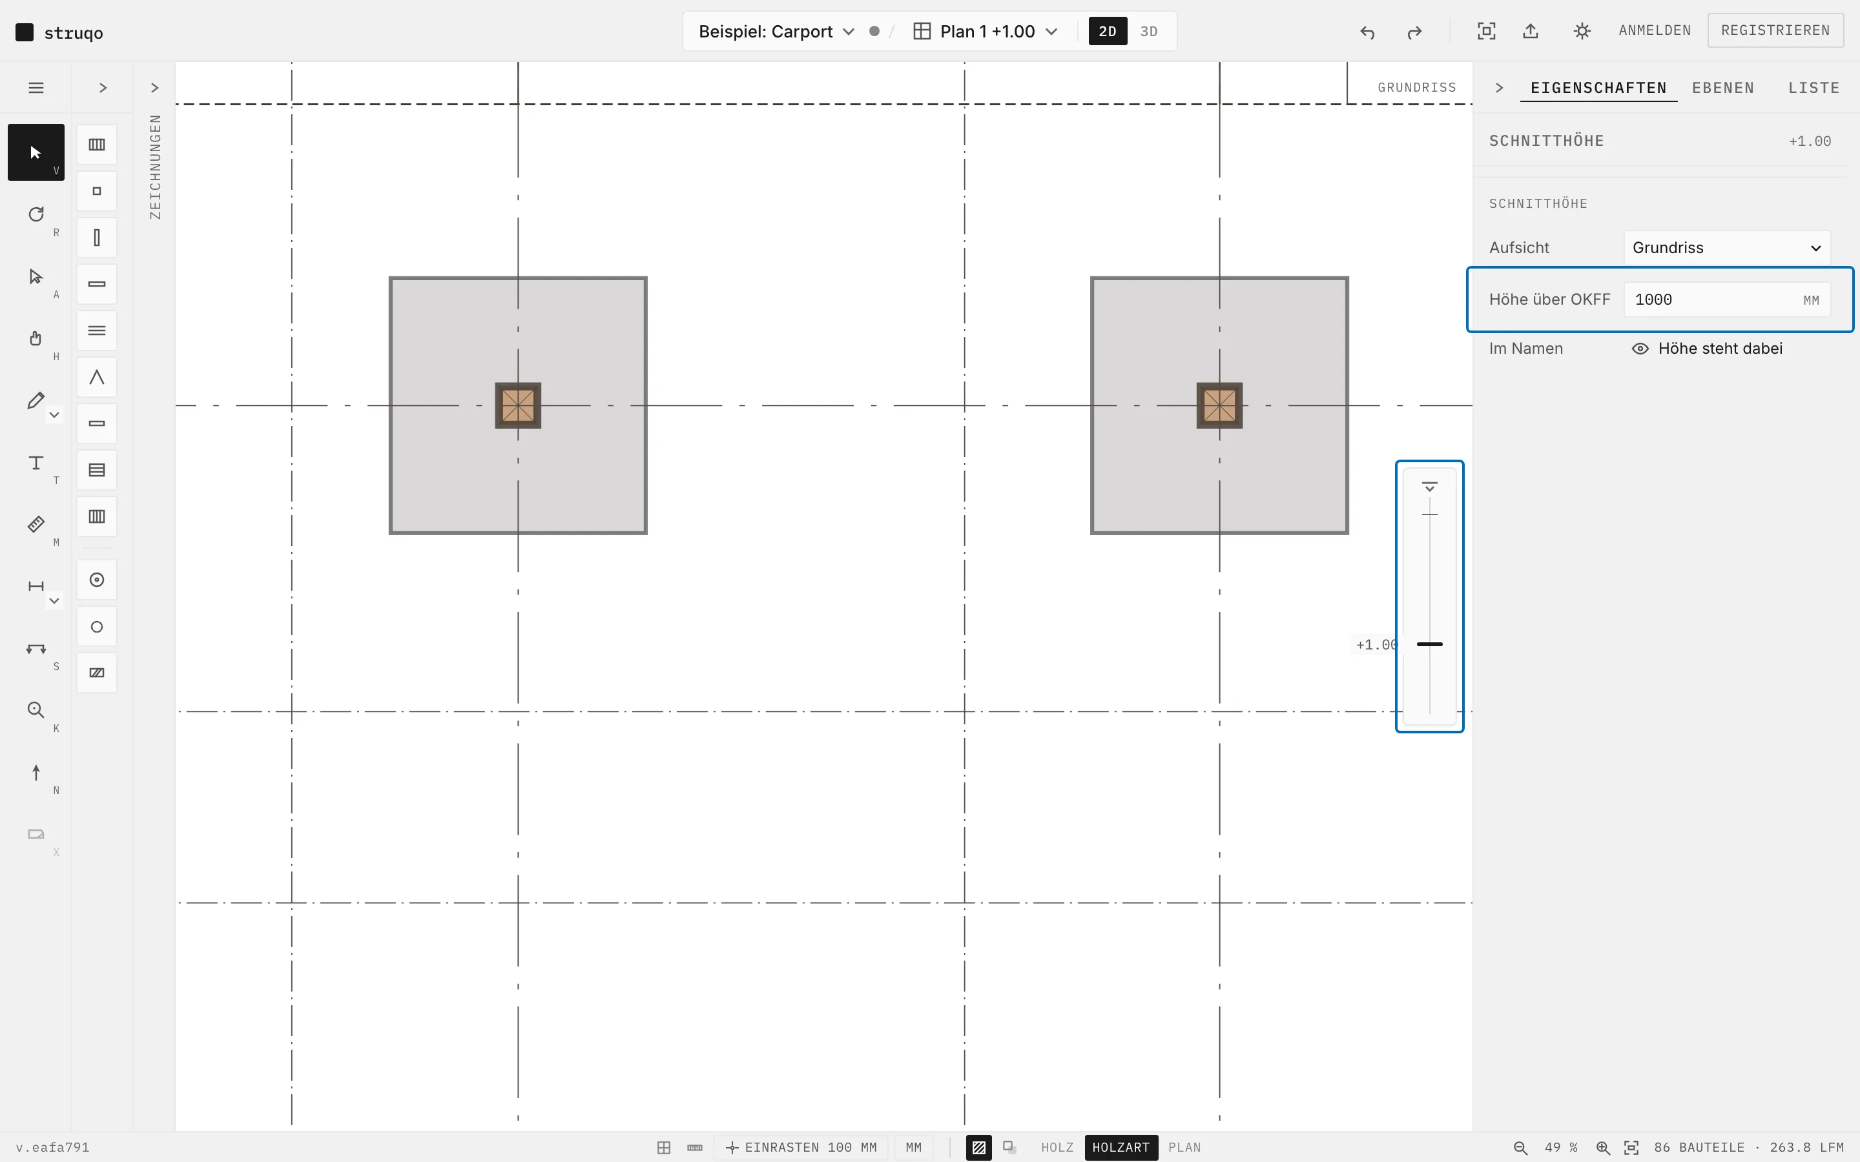Image resolution: width=1860 pixels, height=1162 pixels.
Task: Open the 'Plan 1 +1.00' drawing dropdown
Action: coord(986,32)
